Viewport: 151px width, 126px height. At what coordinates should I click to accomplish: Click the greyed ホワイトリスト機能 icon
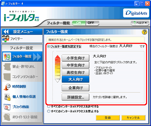7,117
